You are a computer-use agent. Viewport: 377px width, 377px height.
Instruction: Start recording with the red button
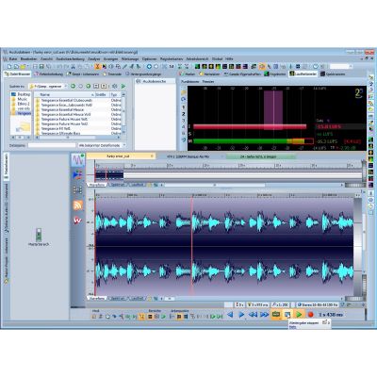(x=311, y=314)
